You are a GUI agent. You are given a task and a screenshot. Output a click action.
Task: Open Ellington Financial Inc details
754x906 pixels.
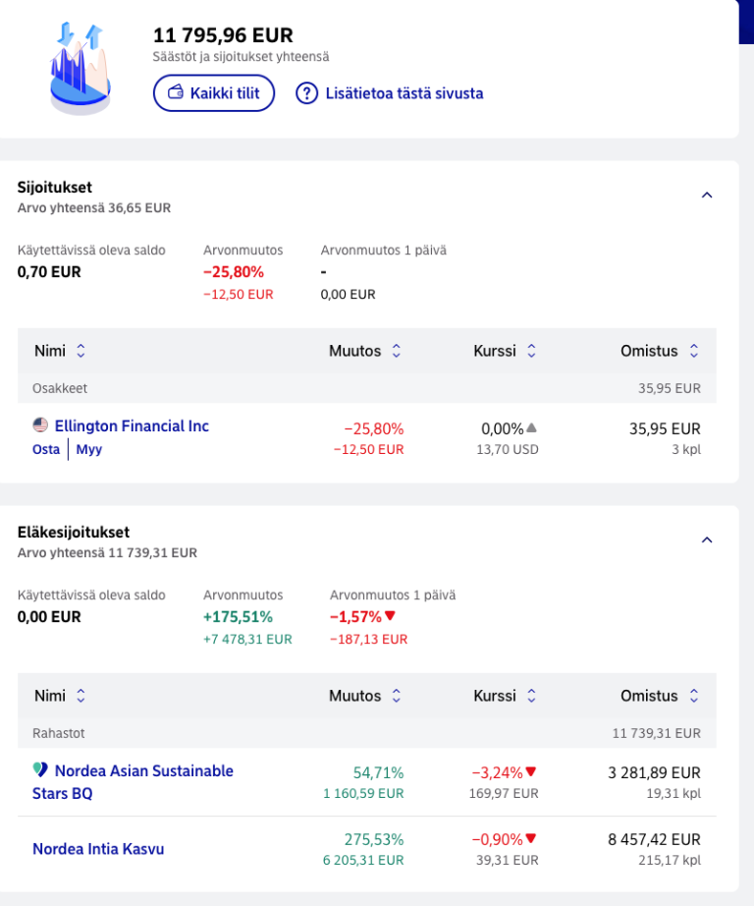point(132,425)
